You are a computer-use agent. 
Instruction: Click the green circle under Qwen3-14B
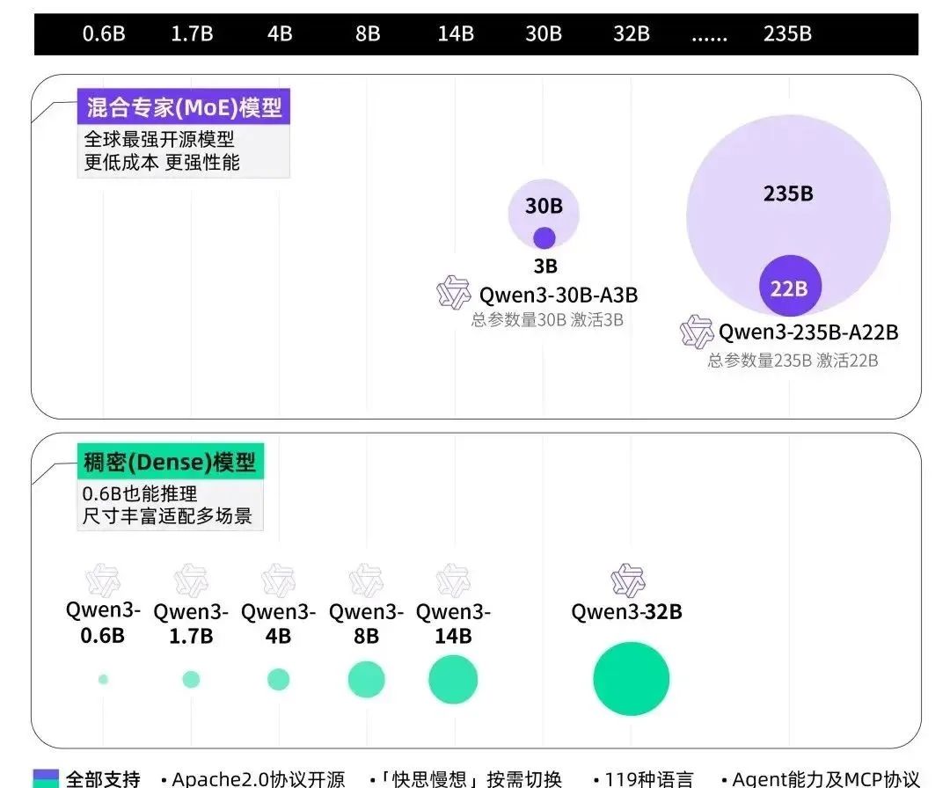point(453,680)
